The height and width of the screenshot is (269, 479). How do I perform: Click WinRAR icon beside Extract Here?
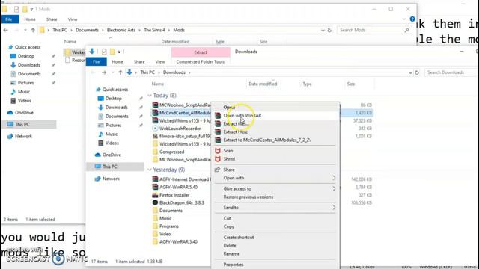point(218,132)
